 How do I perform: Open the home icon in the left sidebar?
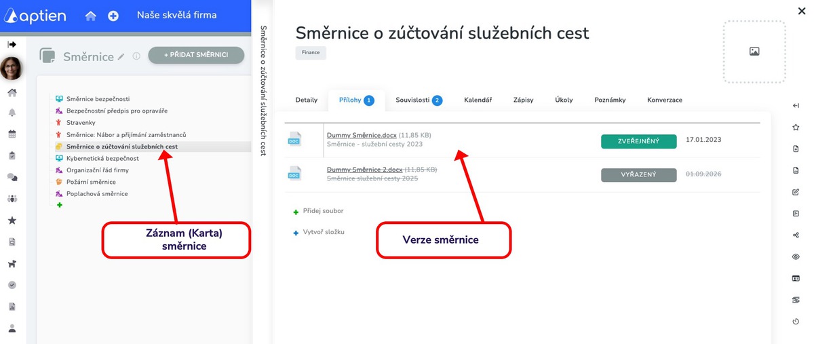(12, 93)
